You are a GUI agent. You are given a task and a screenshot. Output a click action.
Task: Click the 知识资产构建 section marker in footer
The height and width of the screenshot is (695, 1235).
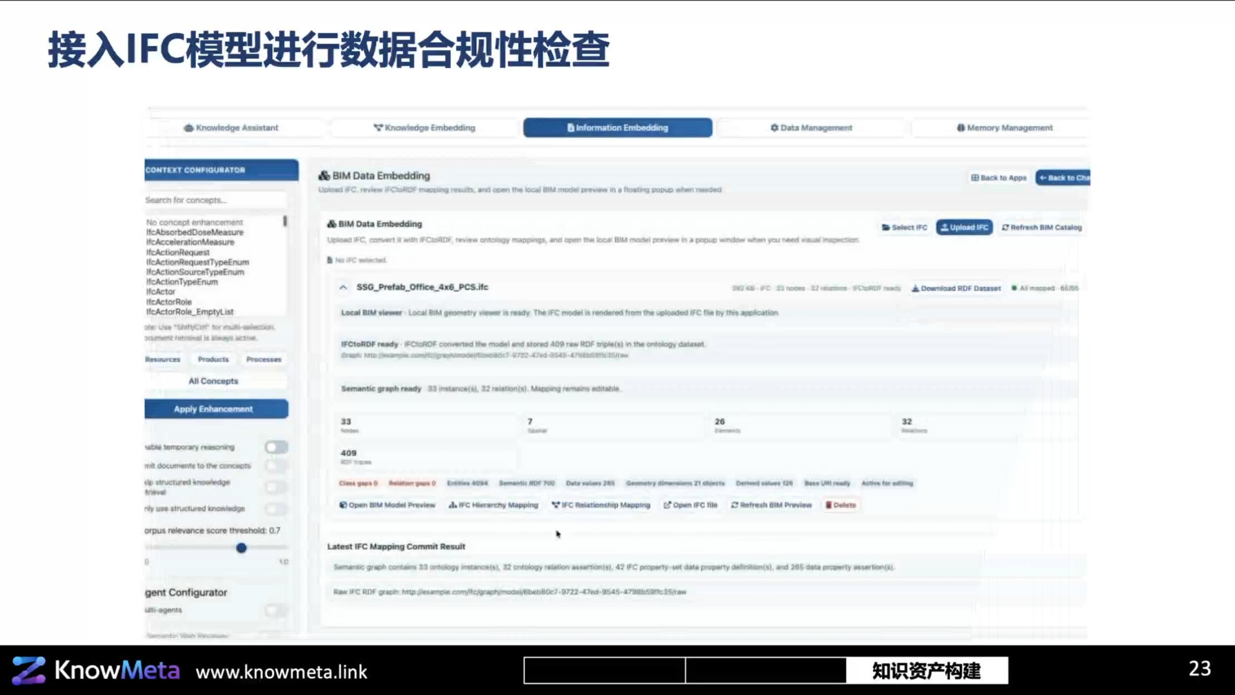tap(927, 670)
